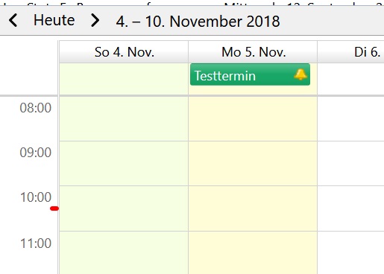Click the 09:00 slot on Monday
The image size is (384, 274).
(x=253, y=163)
